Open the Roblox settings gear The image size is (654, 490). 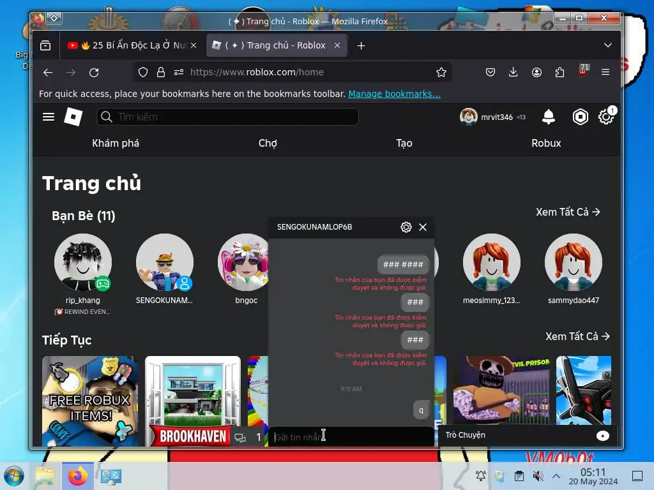(605, 117)
